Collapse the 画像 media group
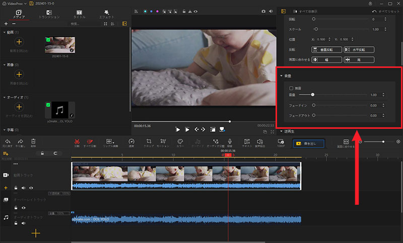The width and height of the screenshot is (403, 243). pos(5,65)
